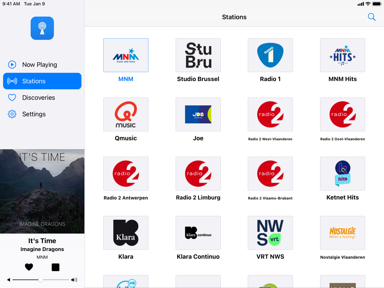Go to the Discoveries menu item
Viewport: 384px width, 288px height.
tap(42, 98)
